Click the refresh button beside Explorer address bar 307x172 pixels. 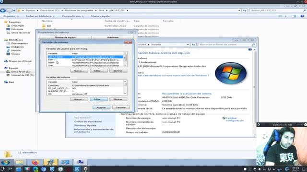coord(245,11)
